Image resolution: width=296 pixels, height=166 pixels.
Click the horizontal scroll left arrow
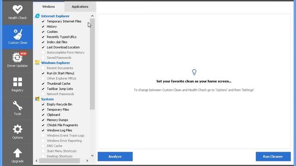(x=37, y=161)
